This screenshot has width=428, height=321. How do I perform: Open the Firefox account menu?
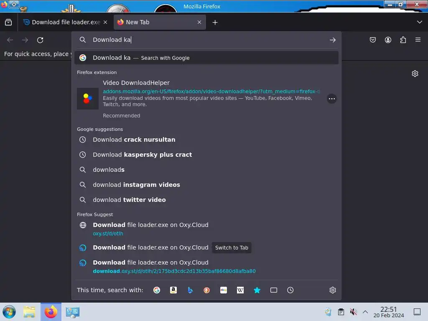388,40
